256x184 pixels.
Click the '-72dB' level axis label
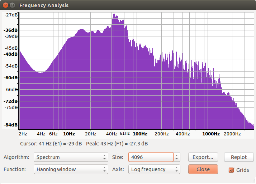[x=11, y=101]
